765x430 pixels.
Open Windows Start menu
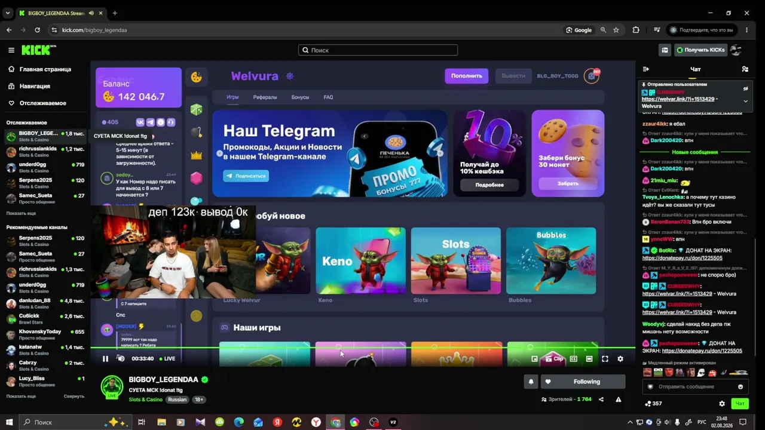coord(10,422)
